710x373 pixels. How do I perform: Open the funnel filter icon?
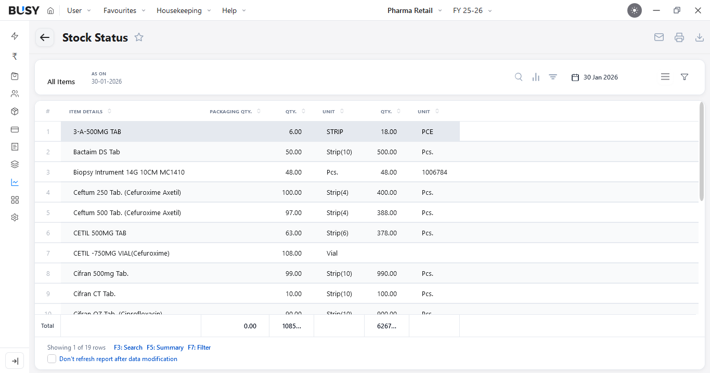(685, 77)
